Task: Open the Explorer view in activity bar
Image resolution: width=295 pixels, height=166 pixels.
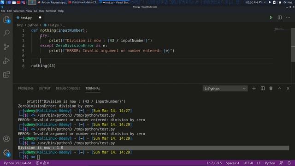Action: pyautogui.click(x=6, y=19)
